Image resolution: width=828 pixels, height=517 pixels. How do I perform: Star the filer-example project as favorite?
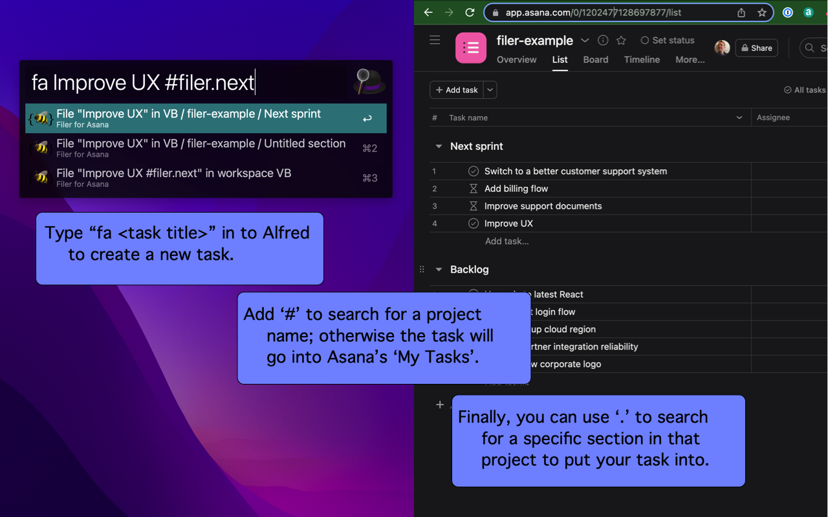point(621,40)
